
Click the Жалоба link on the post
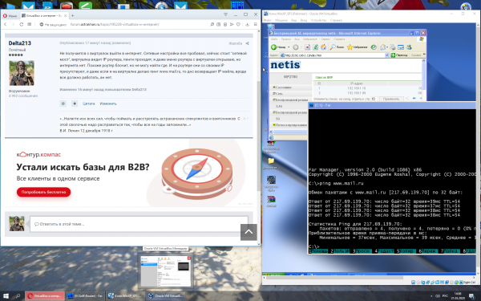click(235, 43)
